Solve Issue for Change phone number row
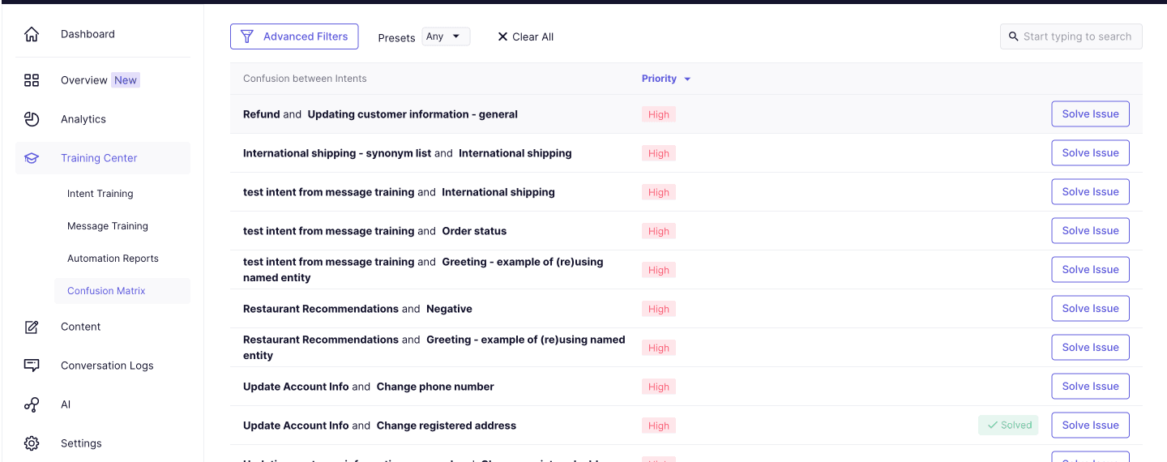This screenshot has height=462, width=1167. (1090, 387)
